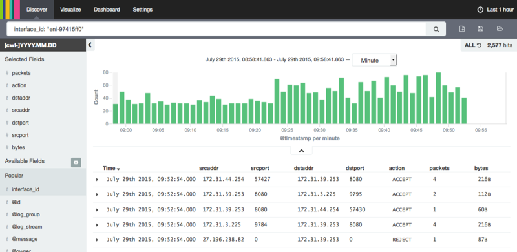
Task: Click the bytes column header
Action: point(481,168)
